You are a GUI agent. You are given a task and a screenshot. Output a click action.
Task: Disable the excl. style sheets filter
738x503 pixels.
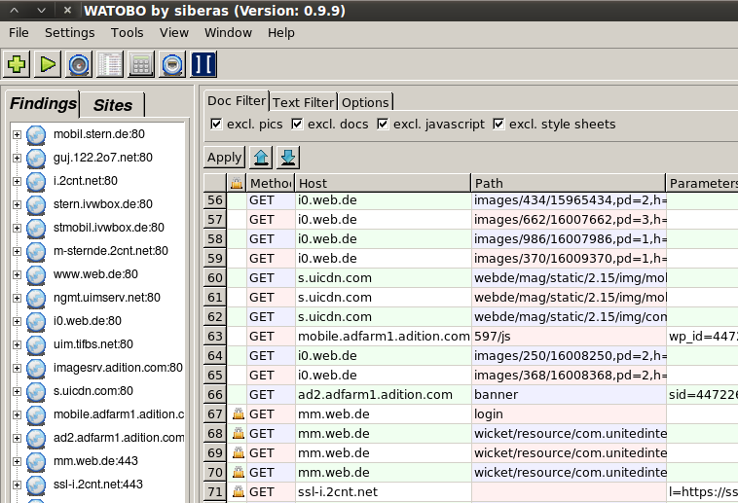(x=498, y=125)
